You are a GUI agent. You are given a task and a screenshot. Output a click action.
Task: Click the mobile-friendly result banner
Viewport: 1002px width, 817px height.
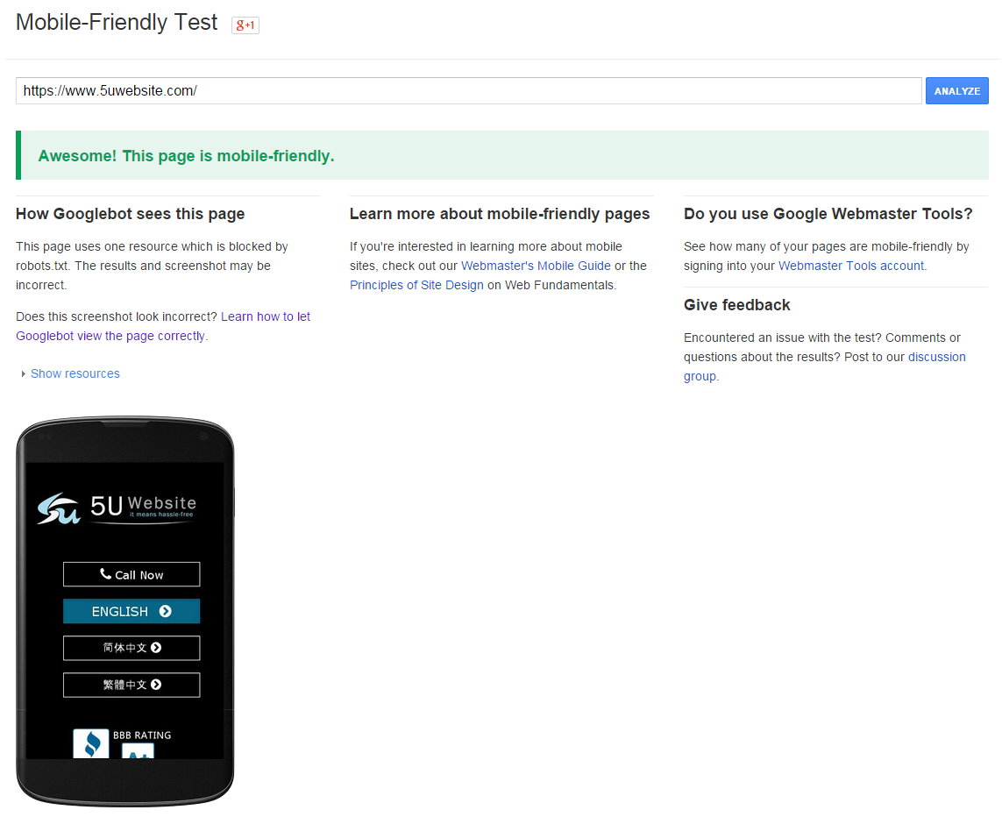click(x=502, y=155)
